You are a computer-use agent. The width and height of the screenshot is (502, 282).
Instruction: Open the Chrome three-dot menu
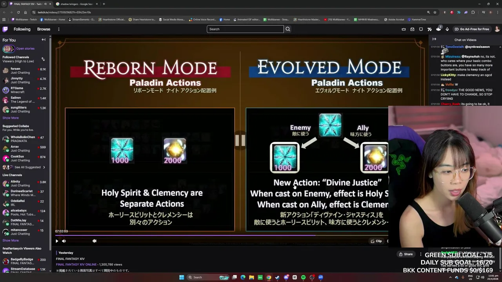pos(498,12)
